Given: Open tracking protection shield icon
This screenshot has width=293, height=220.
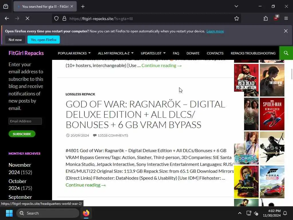Looking at the screenshot, I should point(56,19).
